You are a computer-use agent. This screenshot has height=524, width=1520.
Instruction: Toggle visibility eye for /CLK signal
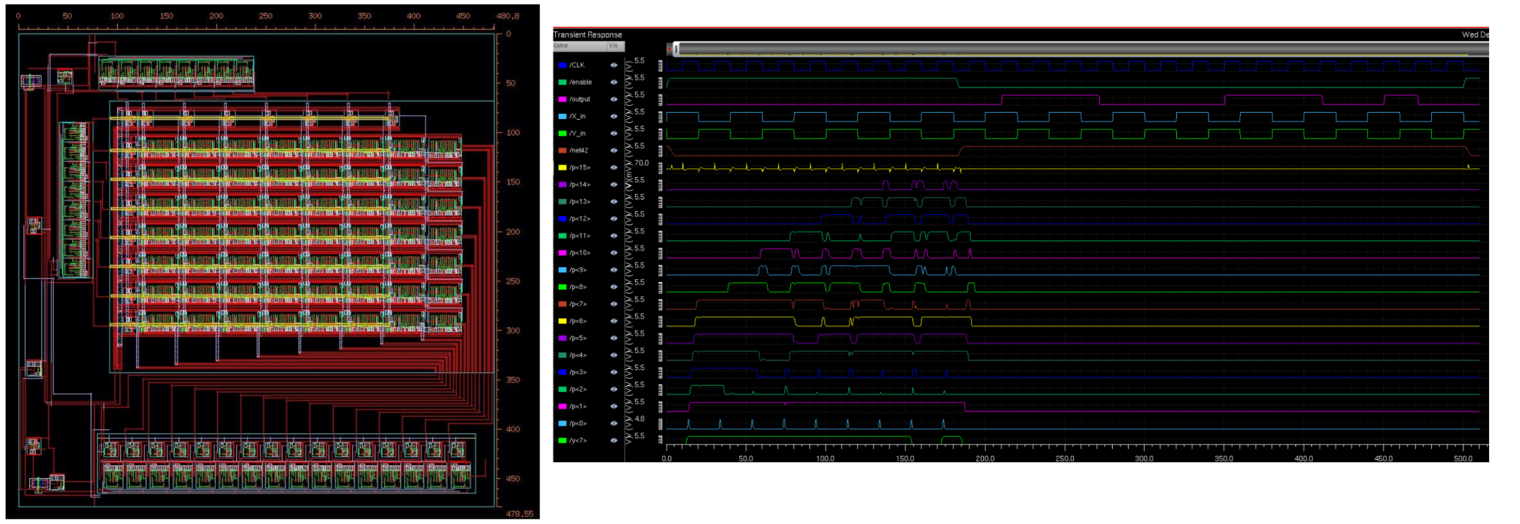coord(613,65)
